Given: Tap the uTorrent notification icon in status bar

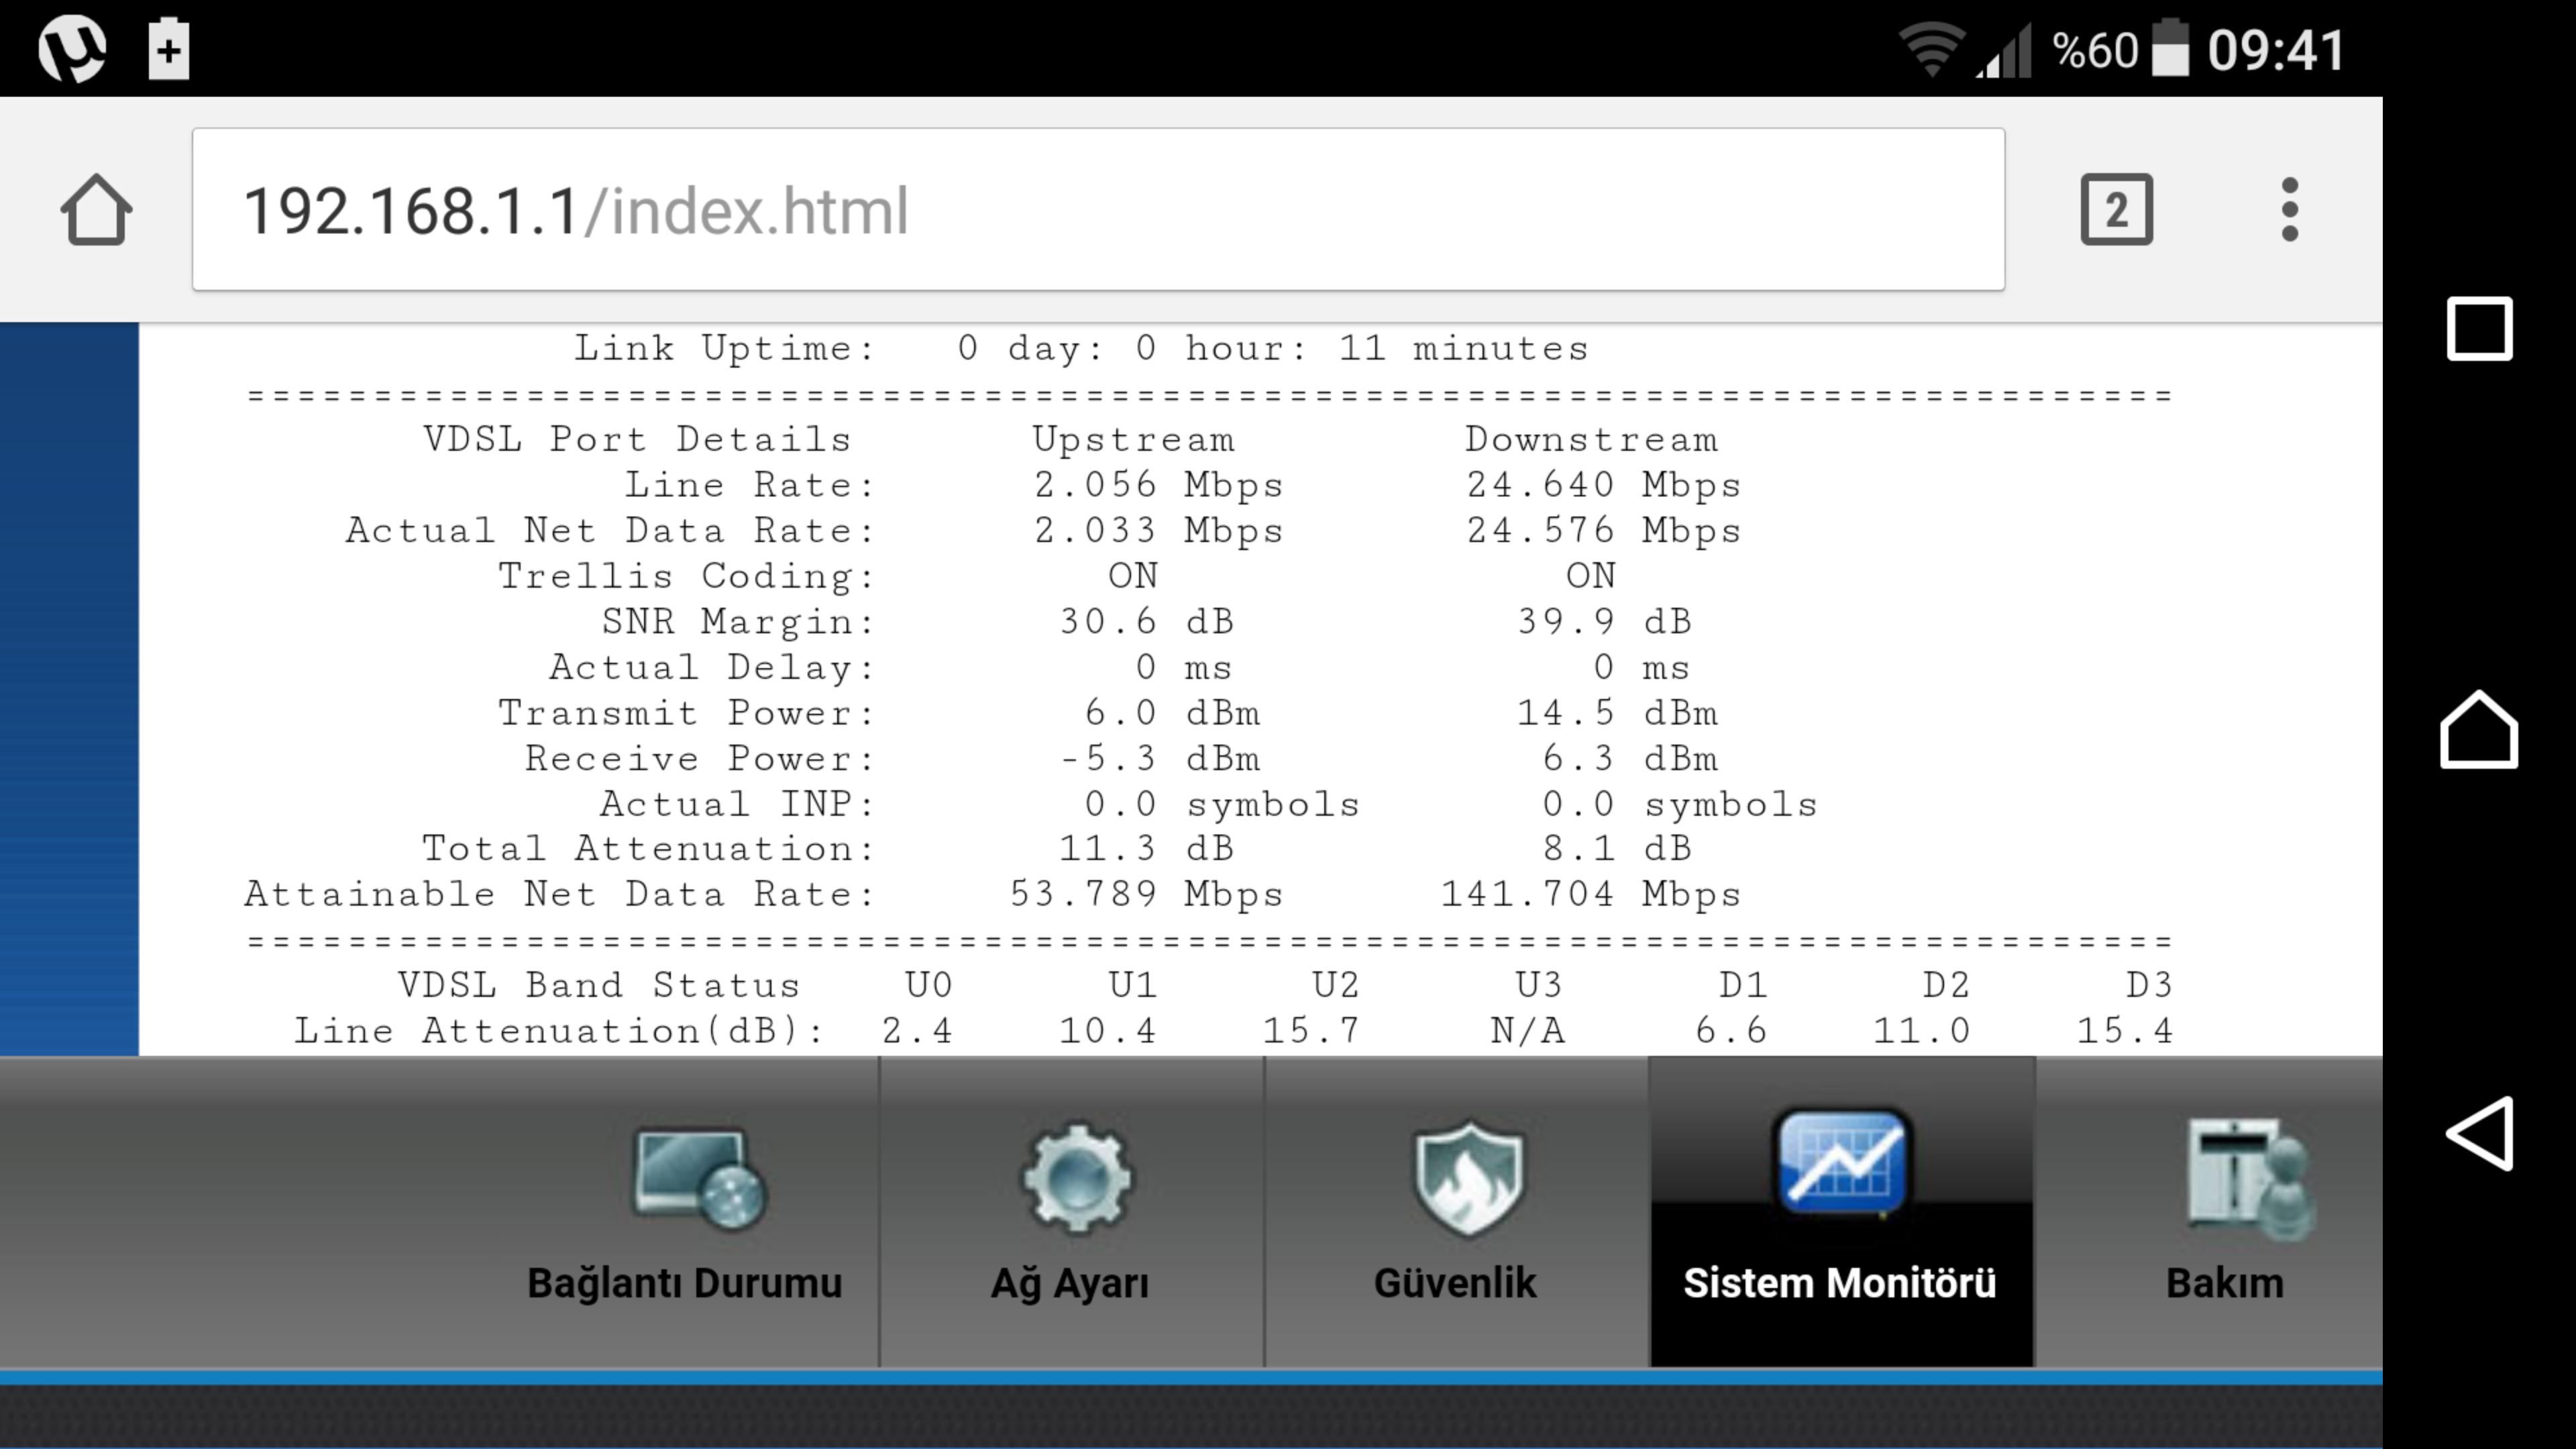Looking at the screenshot, I should coord(72,48).
